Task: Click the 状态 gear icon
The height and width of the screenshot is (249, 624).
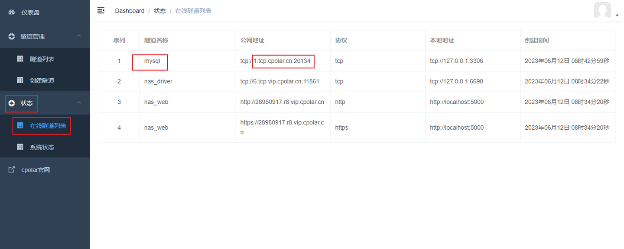Action: (12, 103)
